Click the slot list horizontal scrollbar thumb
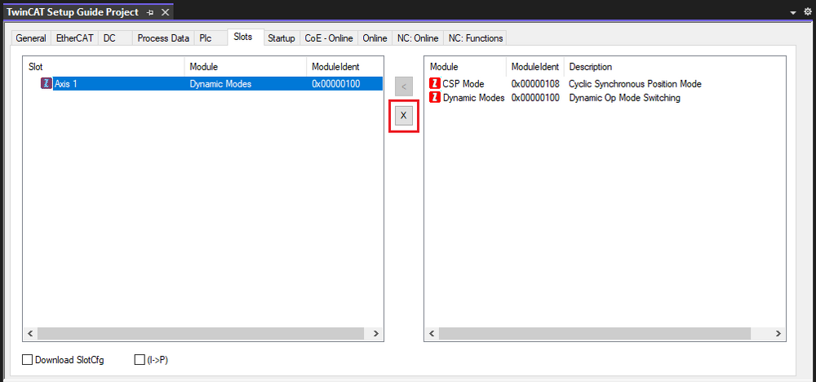816x382 pixels. point(201,334)
